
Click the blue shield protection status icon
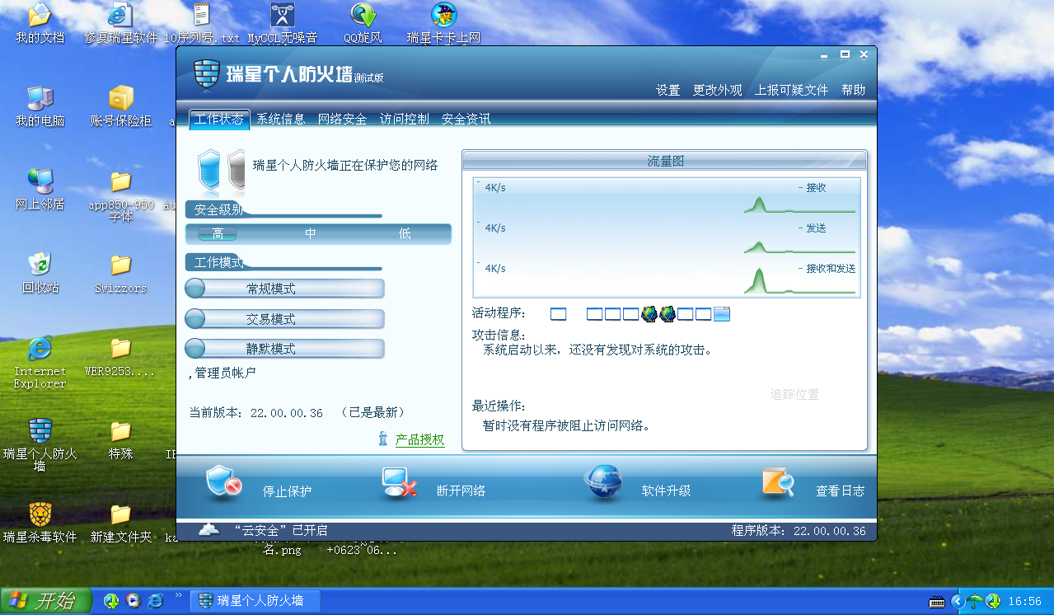209,169
